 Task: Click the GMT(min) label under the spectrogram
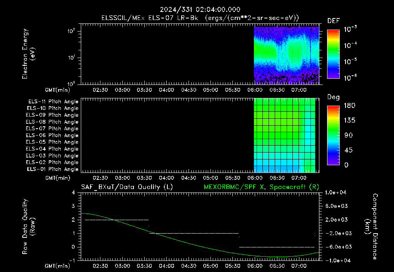[x=58, y=90]
